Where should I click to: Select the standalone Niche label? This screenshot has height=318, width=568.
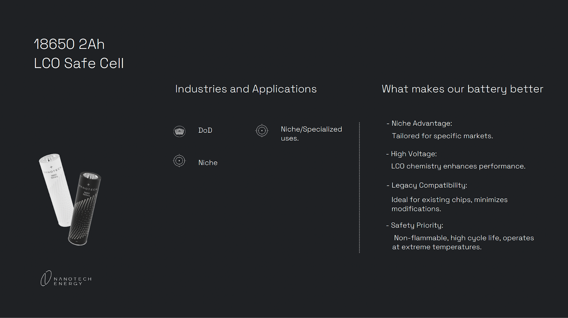coord(208,163)
